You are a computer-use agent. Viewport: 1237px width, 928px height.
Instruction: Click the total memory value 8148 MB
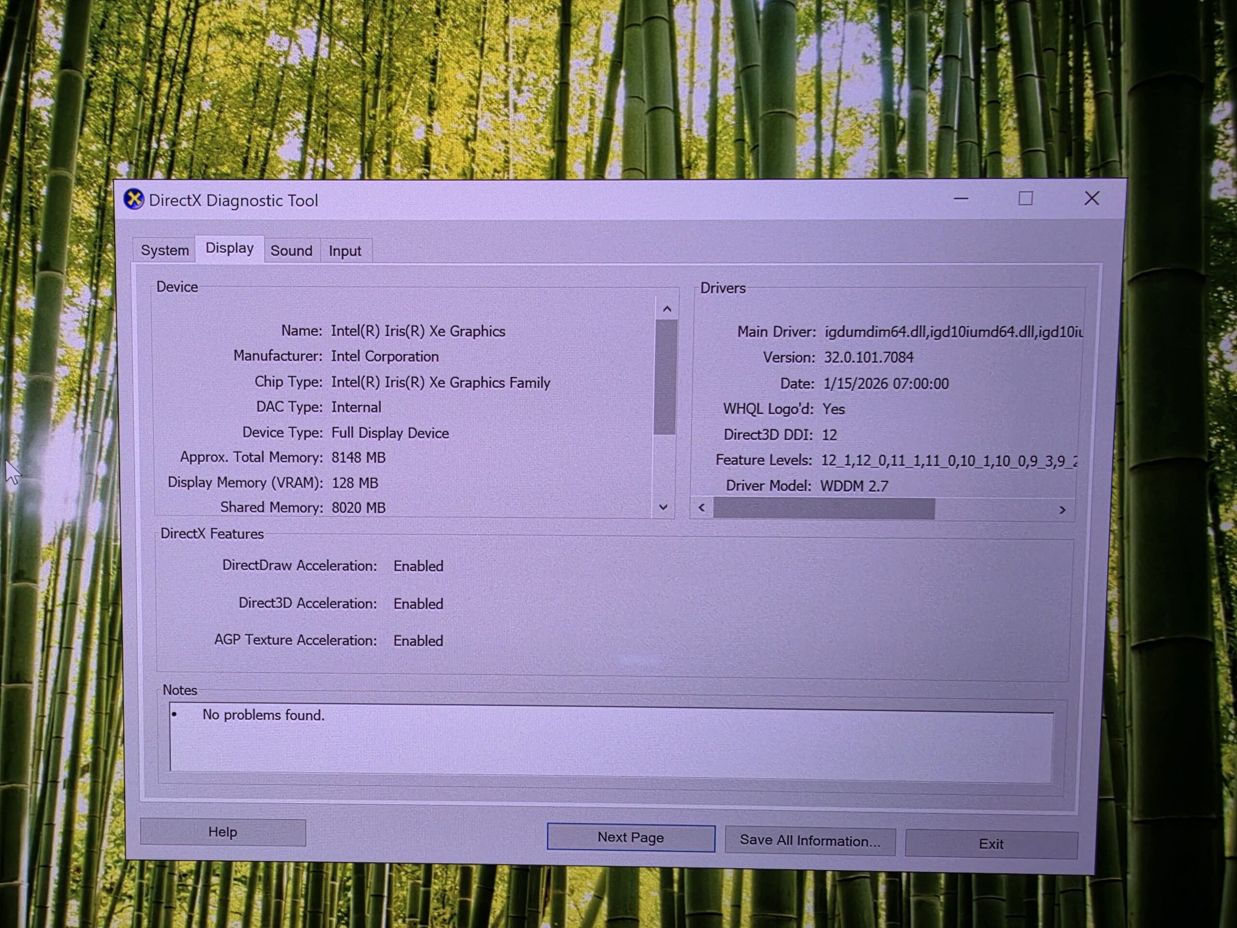pos(359,458)
